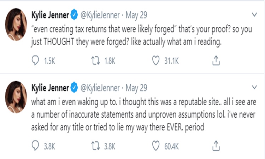The width and height of the screenshot is (265, 159).
Task: Share the reputable site tweet
Action: pos(216,145)
